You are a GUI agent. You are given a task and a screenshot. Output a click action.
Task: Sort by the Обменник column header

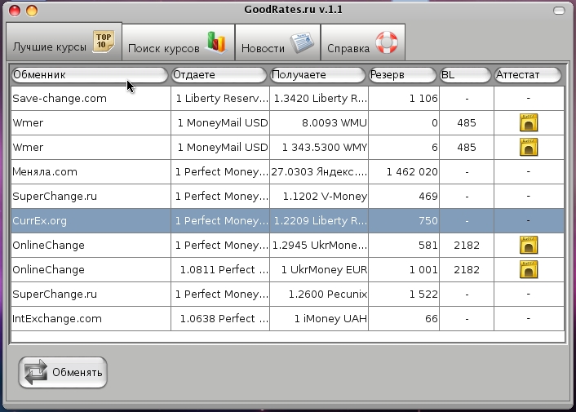(89, 75)
